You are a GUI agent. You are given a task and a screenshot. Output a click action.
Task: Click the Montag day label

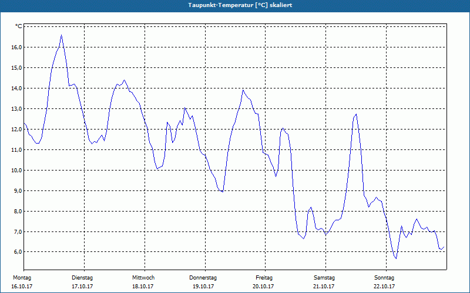coord(22,278)
